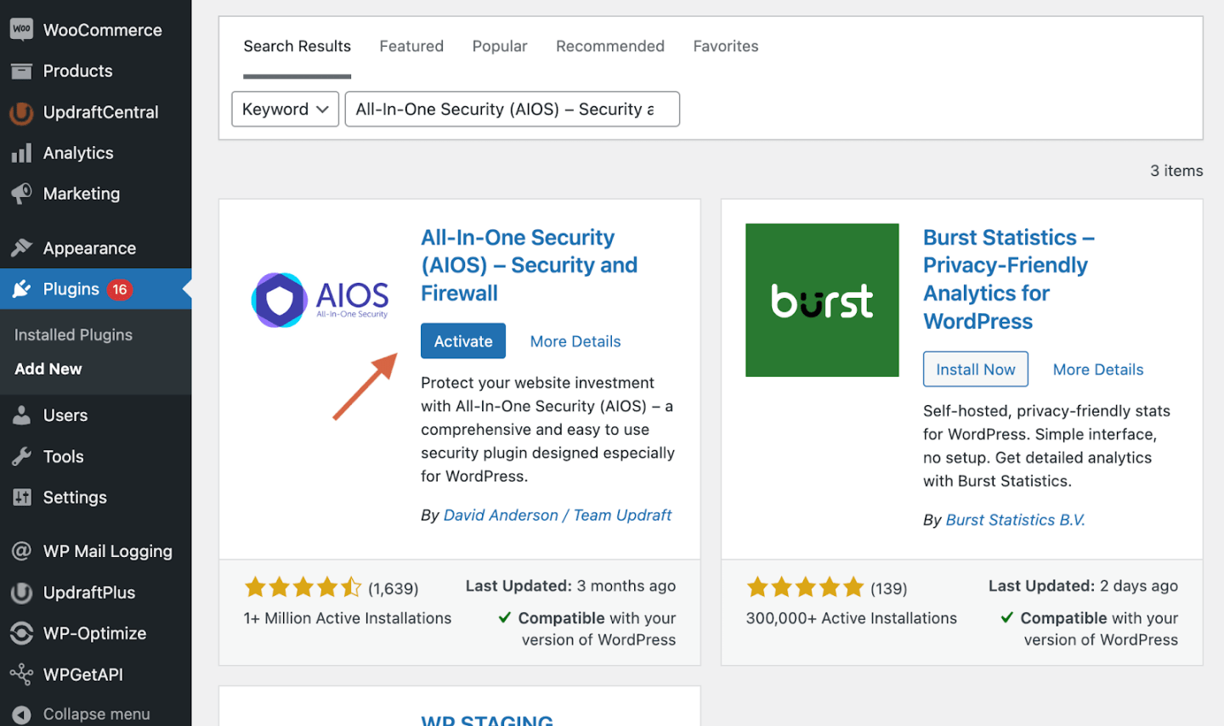Viewport: 1224px width, 726px height.
Task: Open the Popular plugins tab
Action: click(x=500, y=46)
